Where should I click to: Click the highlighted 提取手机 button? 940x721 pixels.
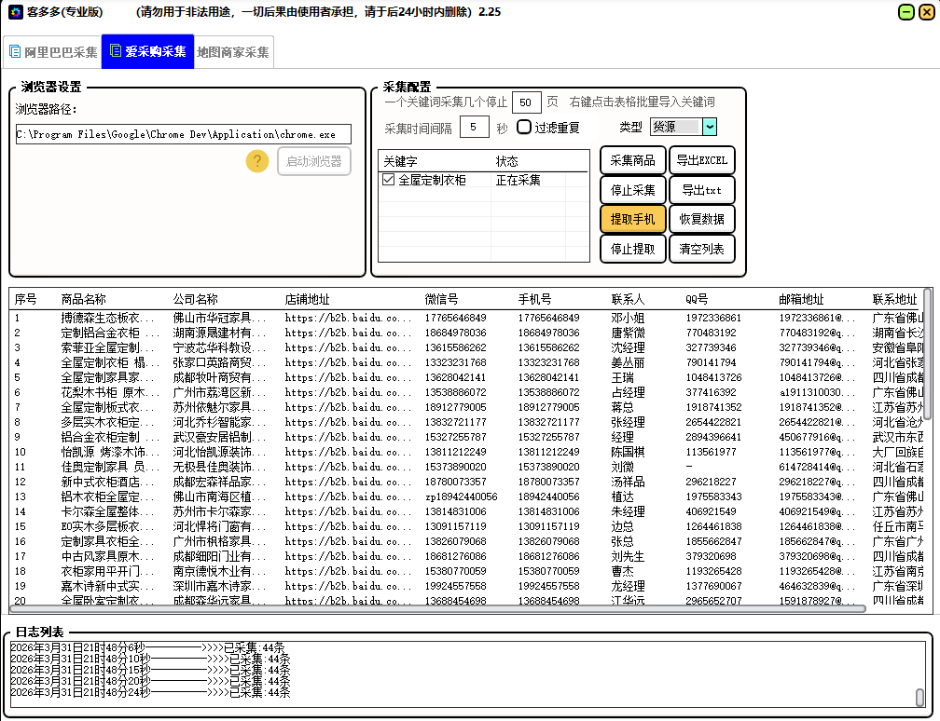point(633,220)
